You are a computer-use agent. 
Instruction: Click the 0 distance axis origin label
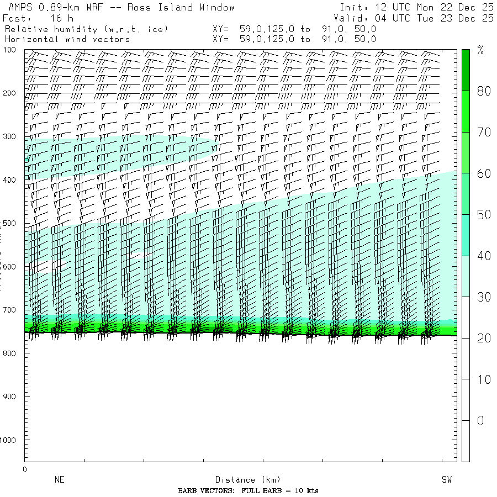(25, 470)
